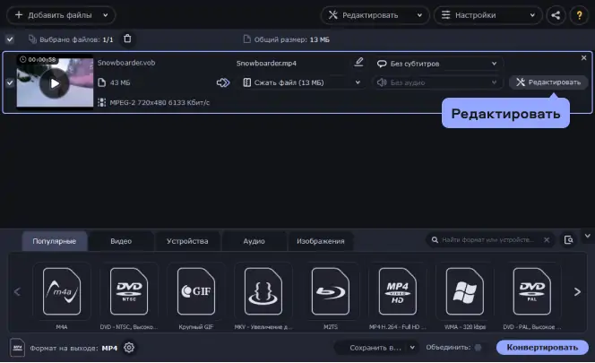Click the share icon in top bar
Screen dimensions: 595x363
click(556, 15)
